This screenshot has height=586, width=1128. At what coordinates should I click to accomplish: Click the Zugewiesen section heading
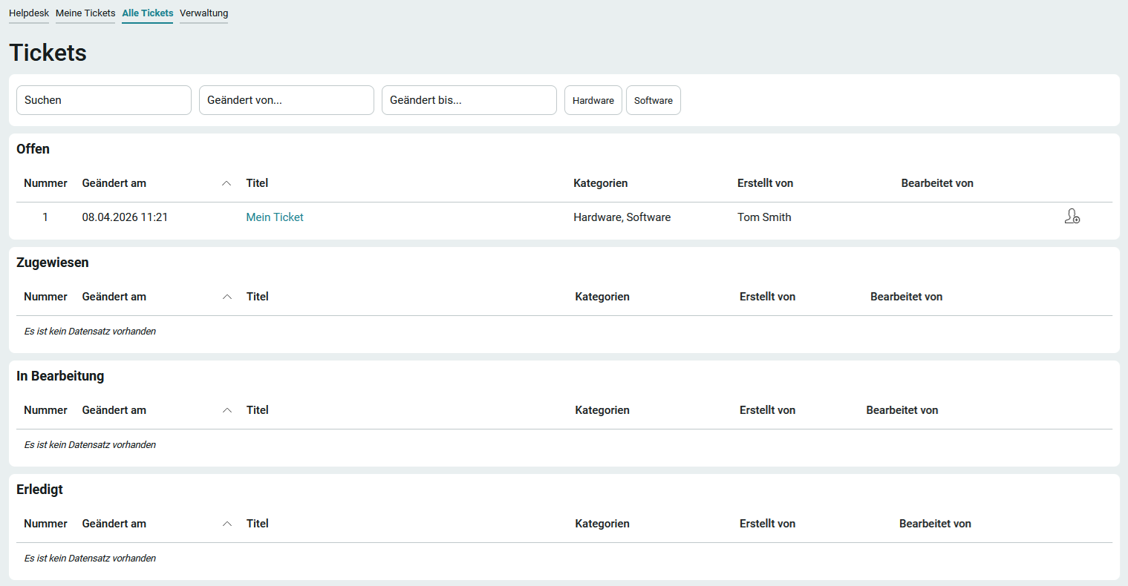(53, 263)
